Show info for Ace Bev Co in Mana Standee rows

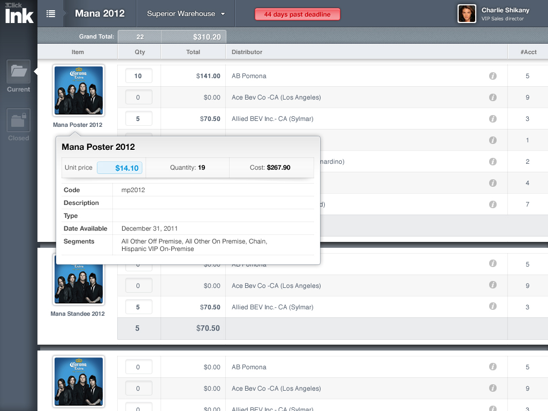(493, 285)
